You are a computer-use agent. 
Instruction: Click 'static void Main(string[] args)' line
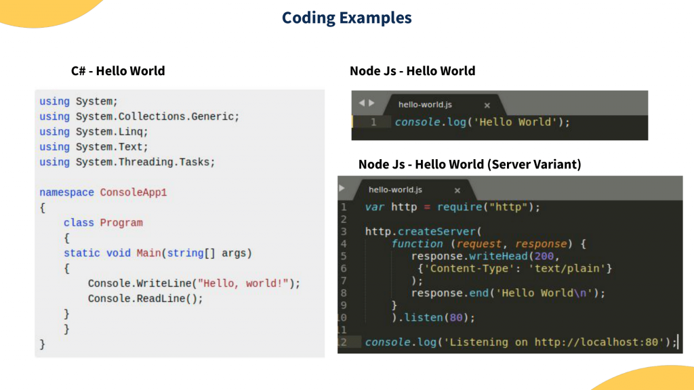[x=157, y=253]
